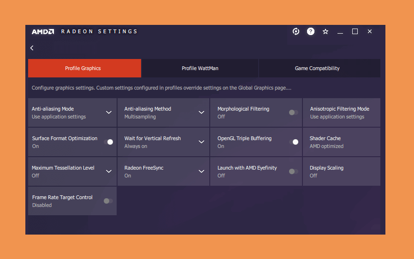Open the help question mark icon
The width and height of the screenshot is (414, 259).
tap(311, 31)
